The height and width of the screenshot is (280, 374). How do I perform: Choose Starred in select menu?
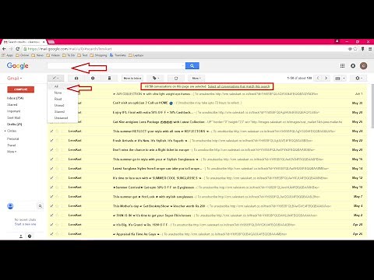(59, 111)
